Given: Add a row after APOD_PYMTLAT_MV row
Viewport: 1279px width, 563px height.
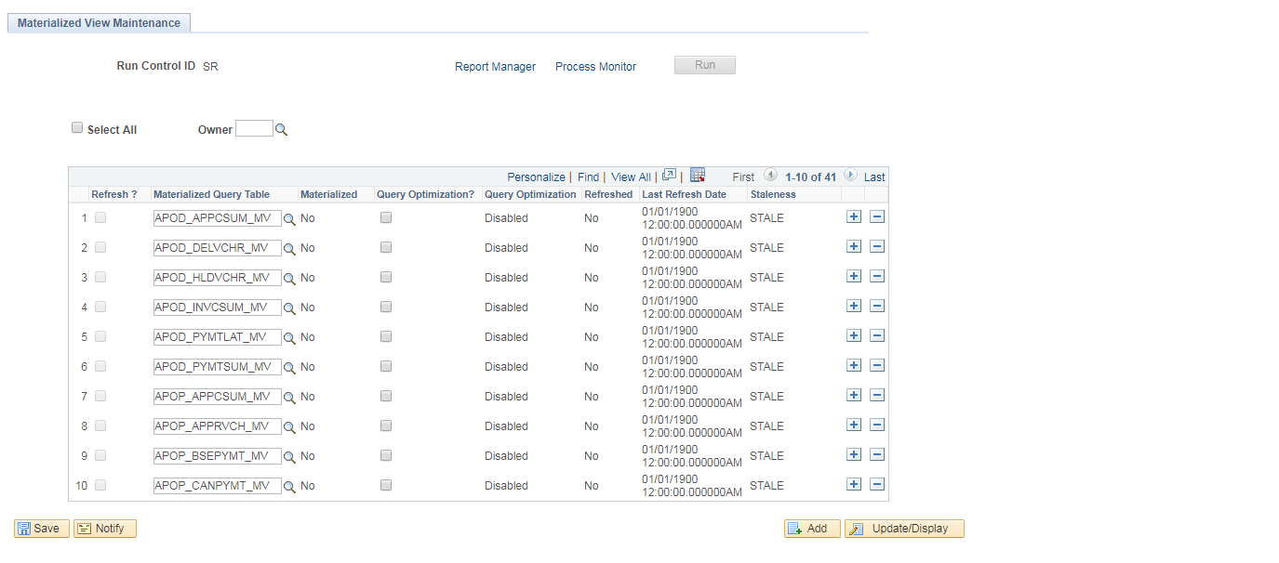Looking at the screenshot, I should (854, 335).
